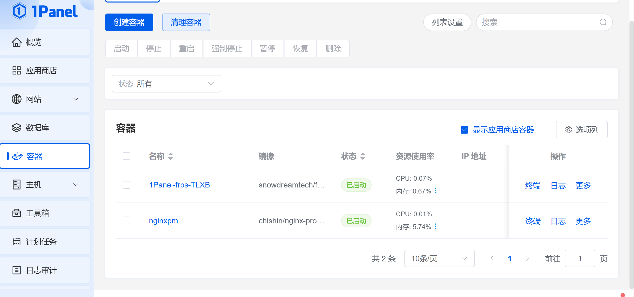Screen dimensions: 634x297
Task: Open the 概览 overview home icon
Action: (17, 42)
